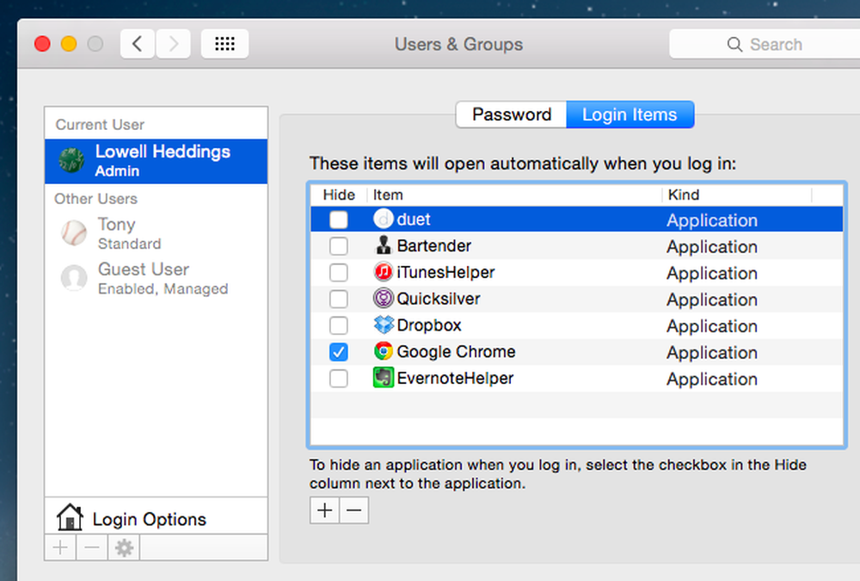
Task: Click the Dropbox app icon
Action: click(384, 324)
